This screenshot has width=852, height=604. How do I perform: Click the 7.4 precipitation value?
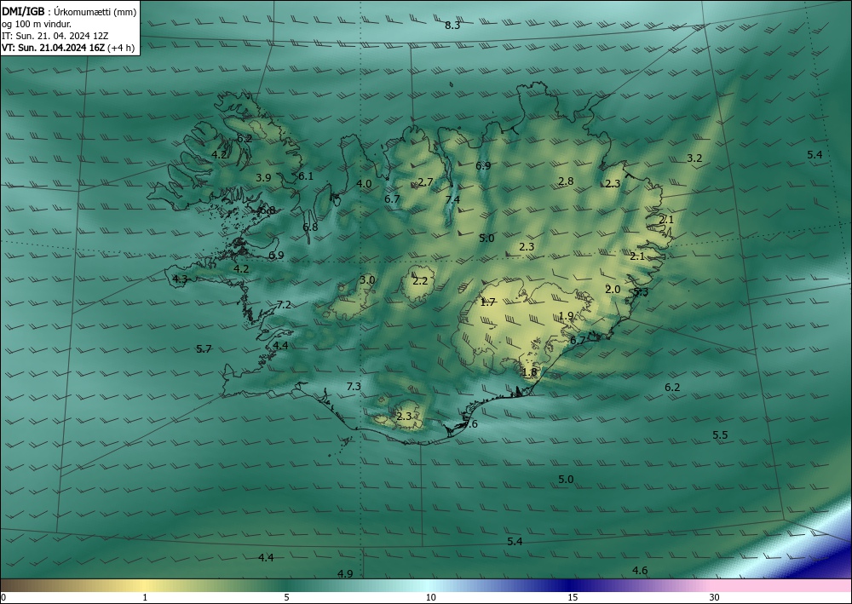[452, 200]
